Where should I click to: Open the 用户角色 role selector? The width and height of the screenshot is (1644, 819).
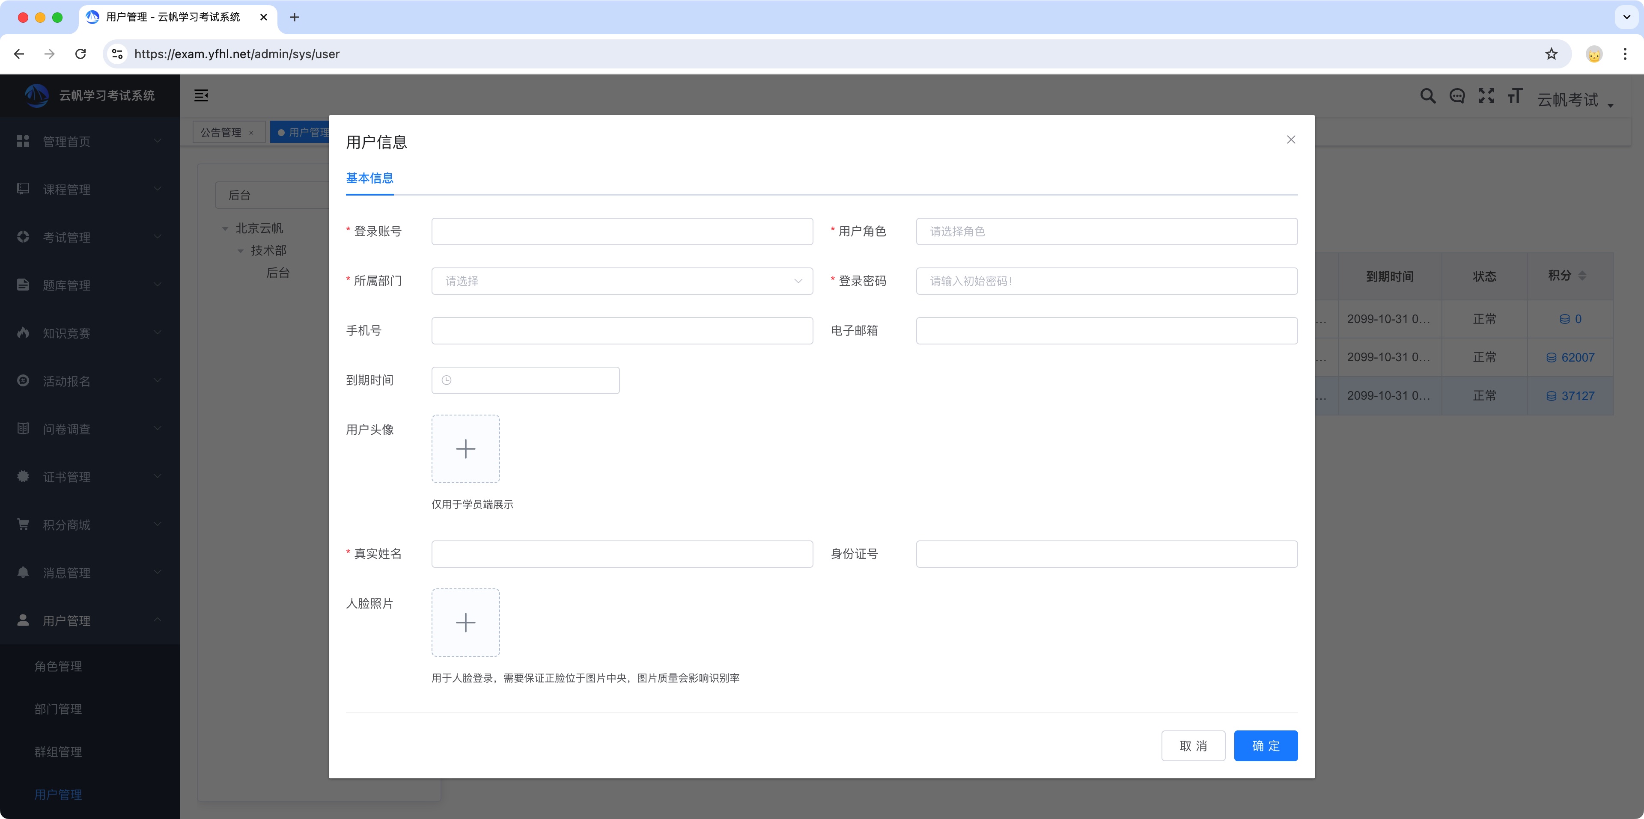[x=1107, y=231]
